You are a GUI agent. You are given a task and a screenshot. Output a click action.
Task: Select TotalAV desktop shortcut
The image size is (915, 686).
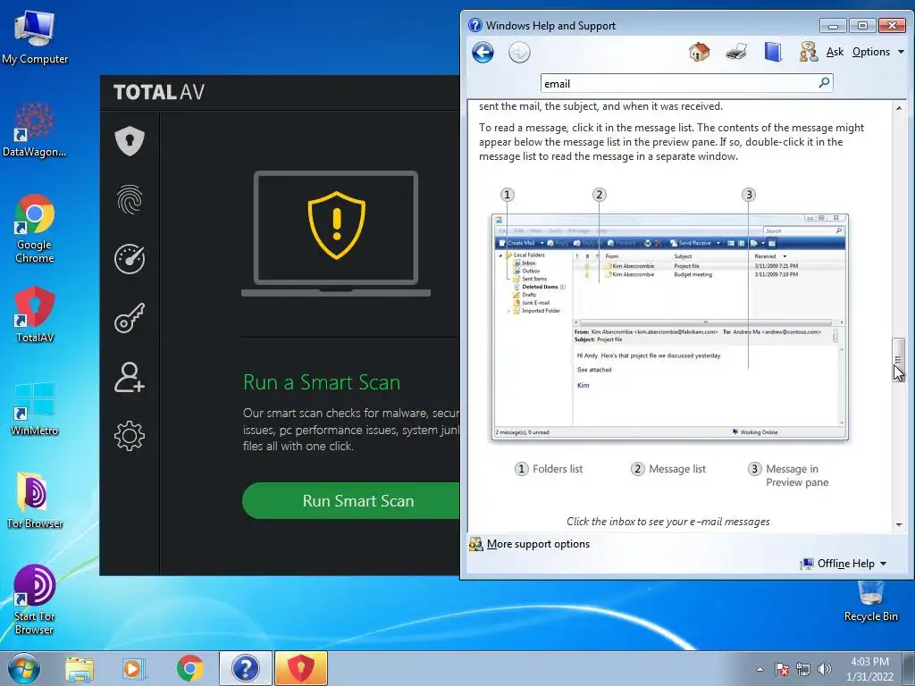click(35, 315)
